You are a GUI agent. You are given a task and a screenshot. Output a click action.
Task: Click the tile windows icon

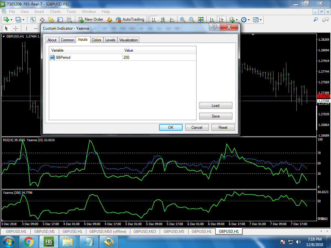point(201,20)
